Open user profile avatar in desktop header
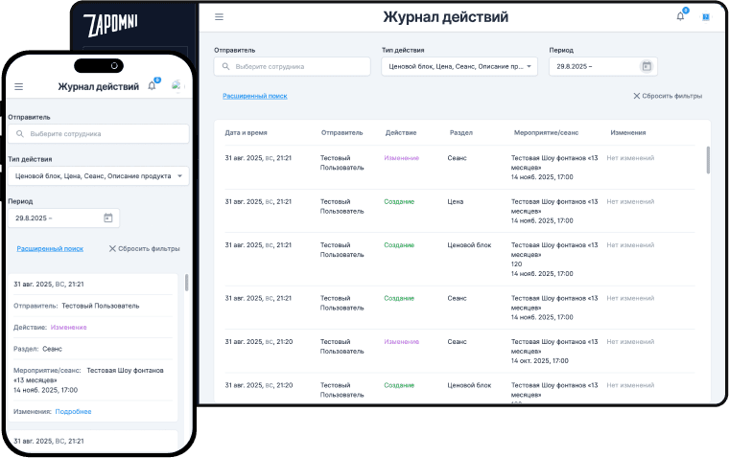 [706, 16]
